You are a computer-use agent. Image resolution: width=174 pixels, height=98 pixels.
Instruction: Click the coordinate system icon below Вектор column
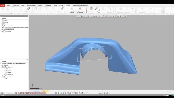click(99, 12)
